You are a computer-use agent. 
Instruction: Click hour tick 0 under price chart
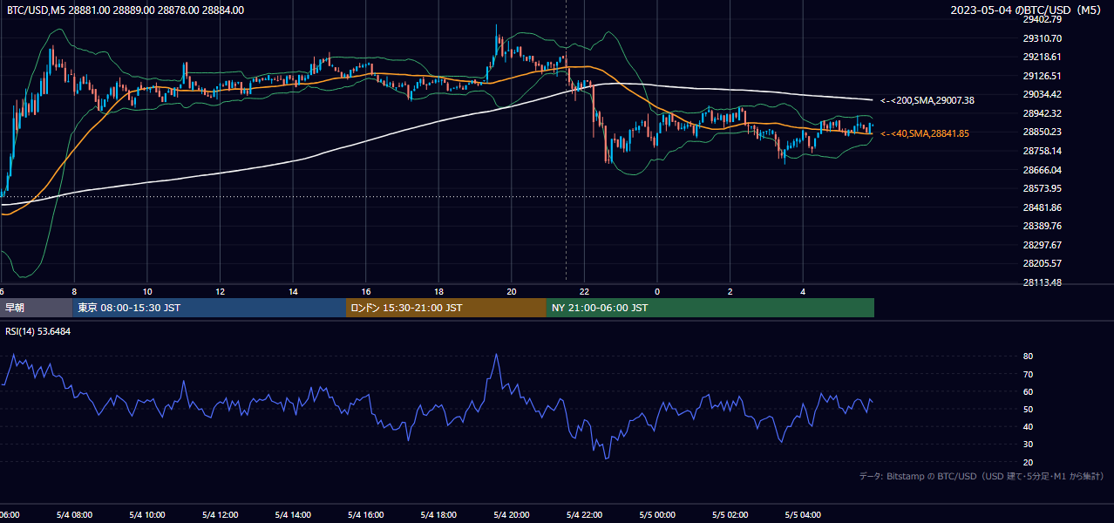click(657, 291)
